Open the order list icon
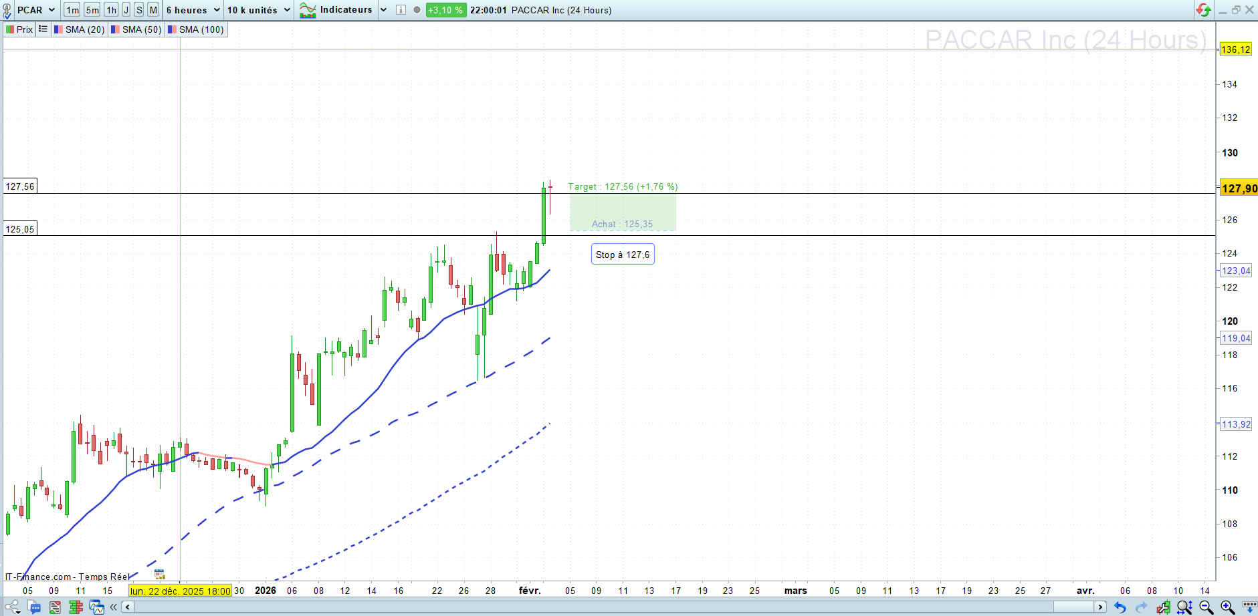The width and height of the screenshot is (1258, 616). tap(55, 607)
